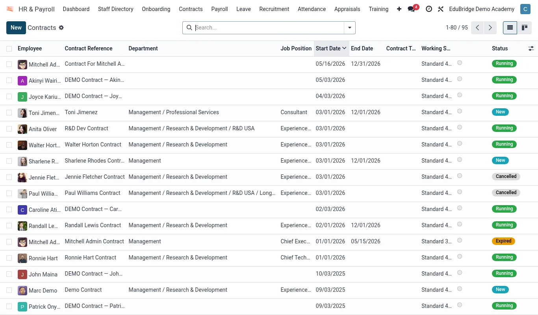
Task: Click the New status badge for Toni Jimenez
Action: 500,112
